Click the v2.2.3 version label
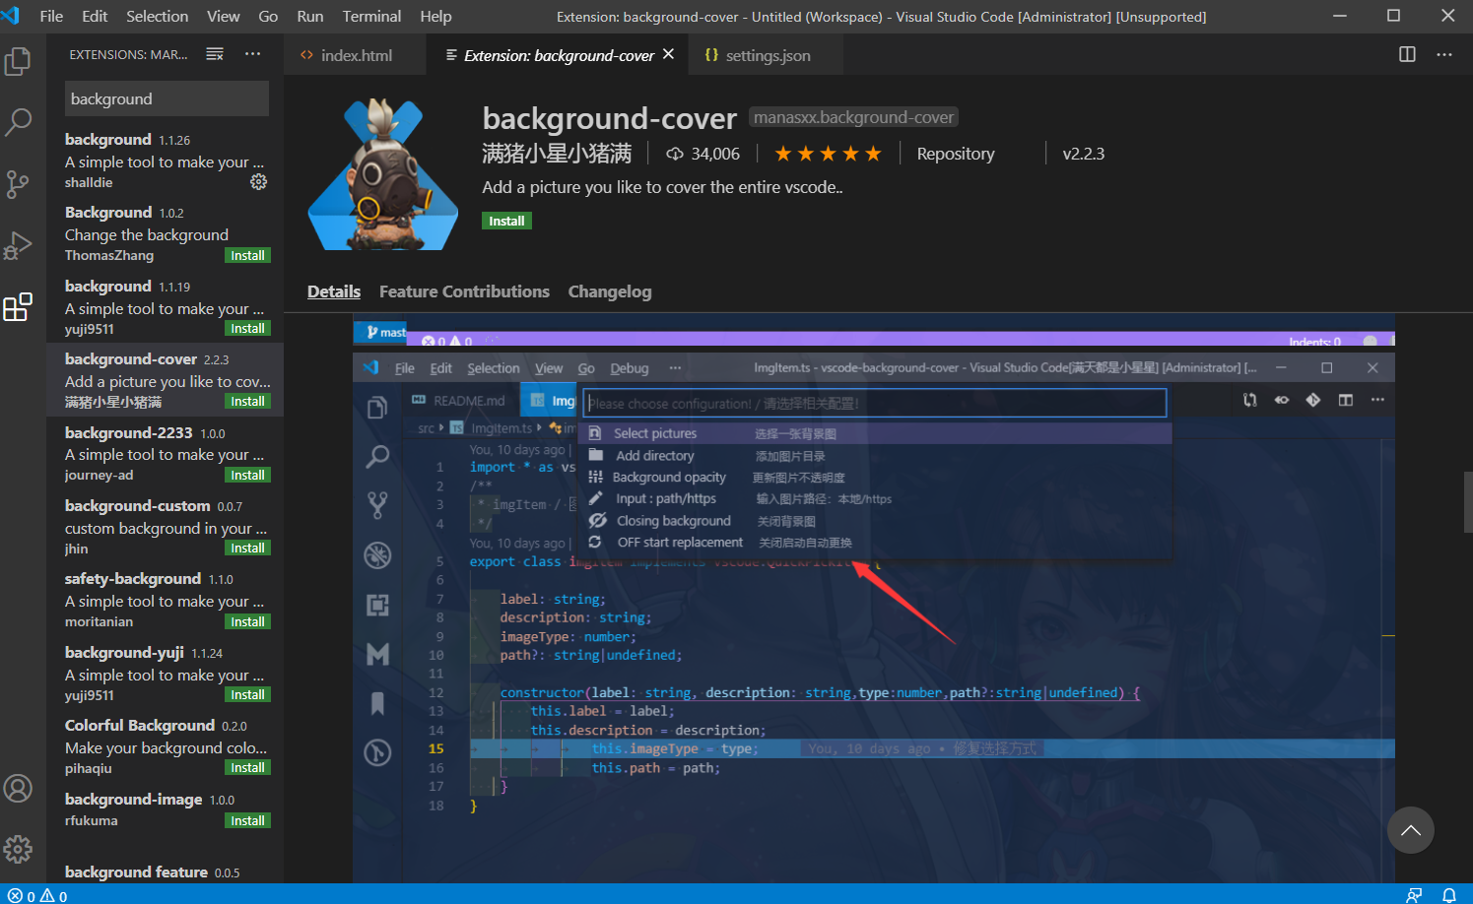1473x904 pixels. pyautogui.click(x=1084, y=154)
